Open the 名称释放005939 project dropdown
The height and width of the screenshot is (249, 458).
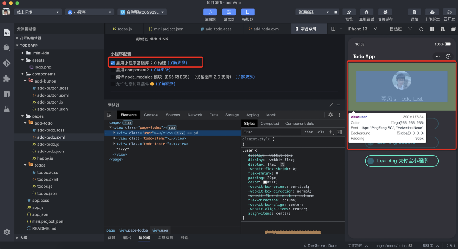coord(142,12)
